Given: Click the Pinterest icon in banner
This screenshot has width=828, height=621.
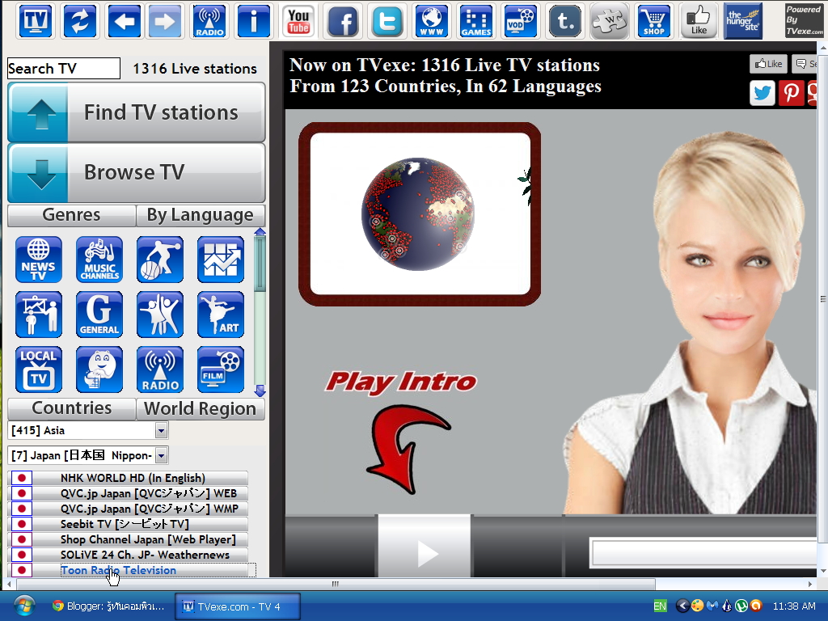Looking at the screenshot, I should [791, 94].
